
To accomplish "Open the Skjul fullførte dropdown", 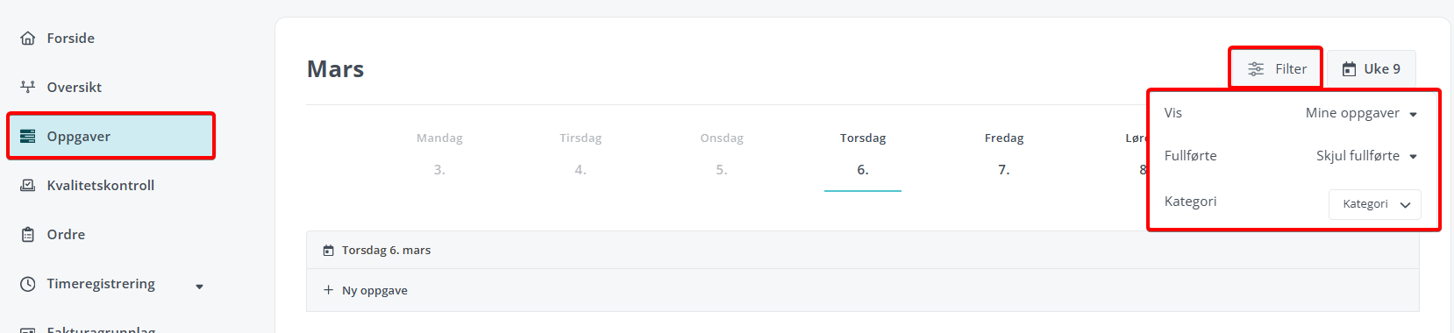I will pyautogui.click(x=1366, y=156).
